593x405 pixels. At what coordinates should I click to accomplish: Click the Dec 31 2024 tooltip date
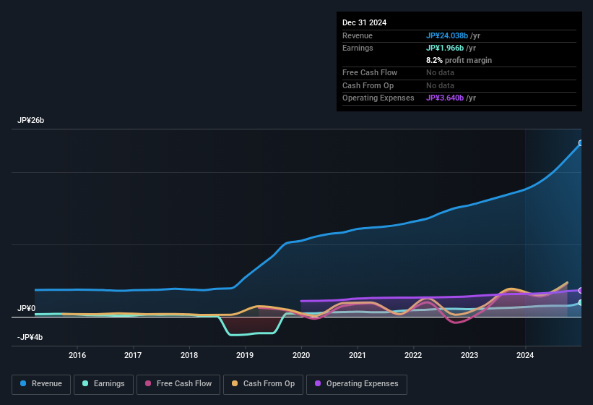click(364, 22)
